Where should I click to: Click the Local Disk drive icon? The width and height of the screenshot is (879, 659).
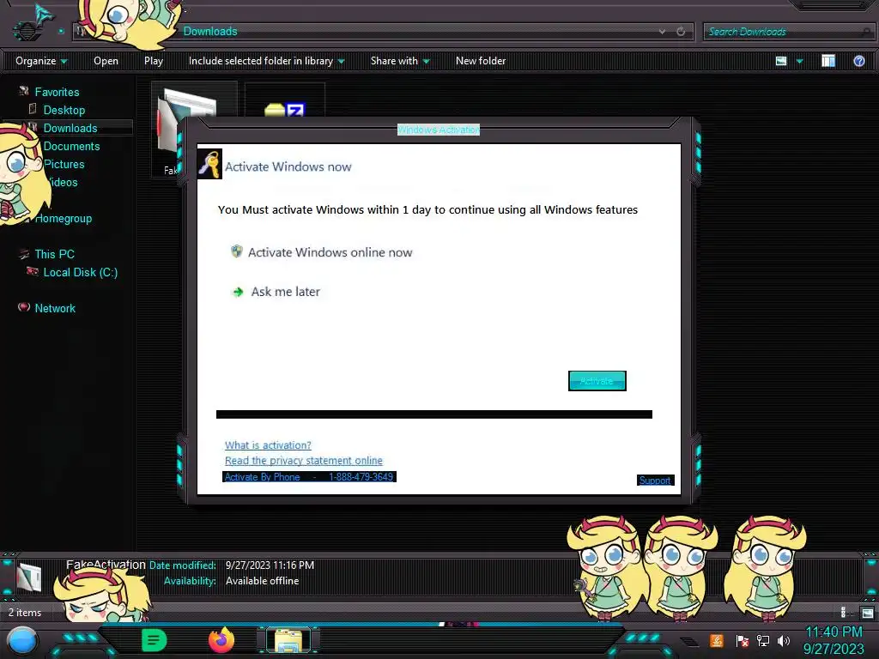point(33,272)
